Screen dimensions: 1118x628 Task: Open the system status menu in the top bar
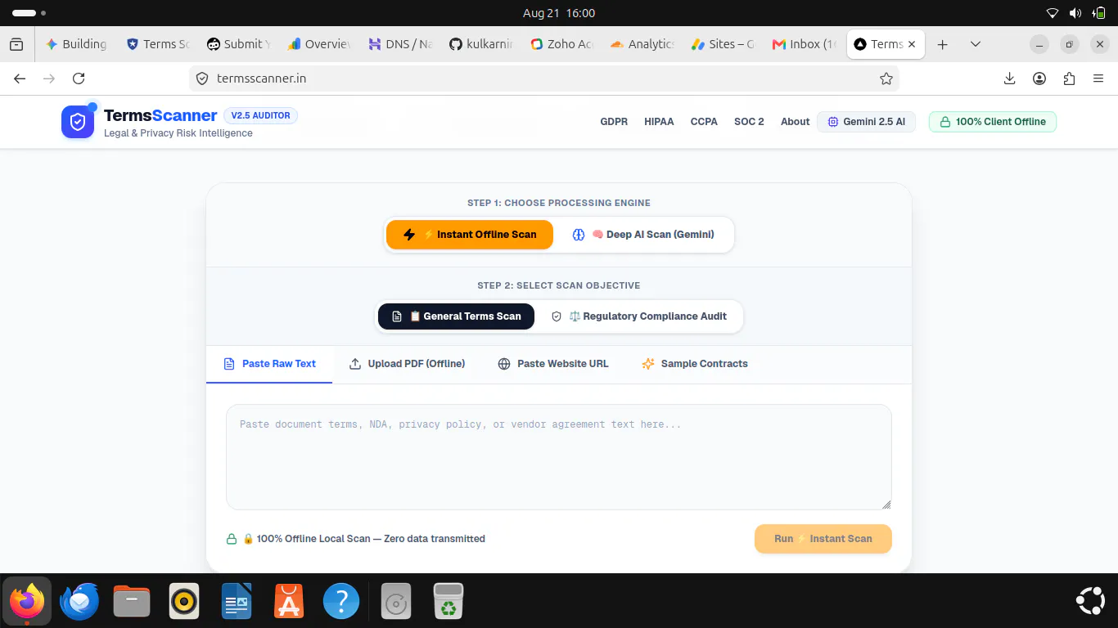point(1075,13)
